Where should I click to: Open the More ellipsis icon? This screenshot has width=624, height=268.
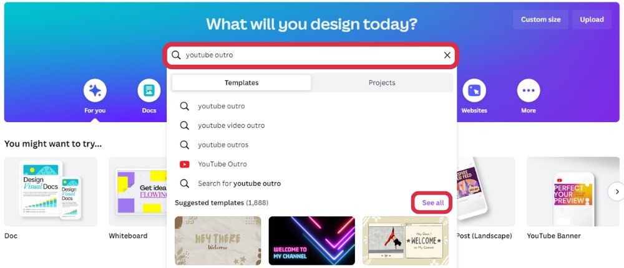(529, 90)
